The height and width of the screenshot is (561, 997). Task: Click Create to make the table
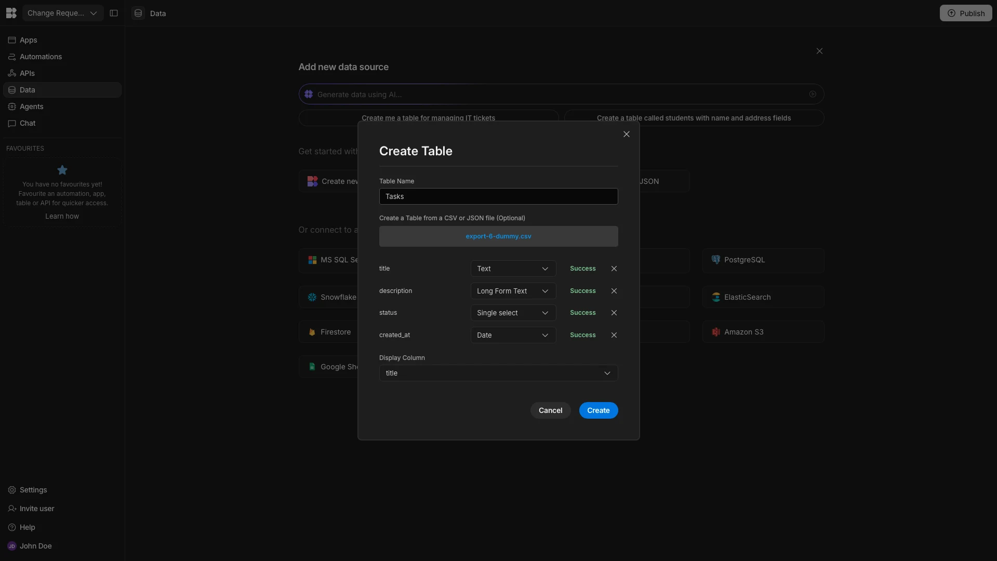pos(599,410)
